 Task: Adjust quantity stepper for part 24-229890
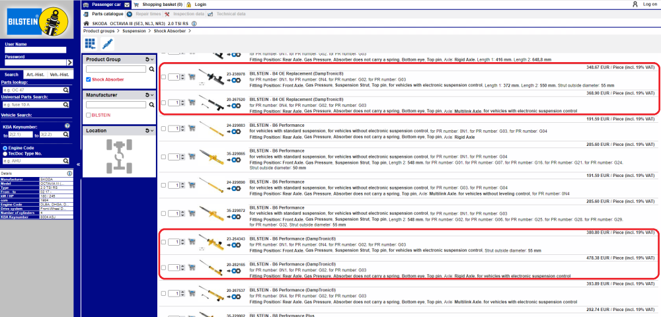pos(183,185)
